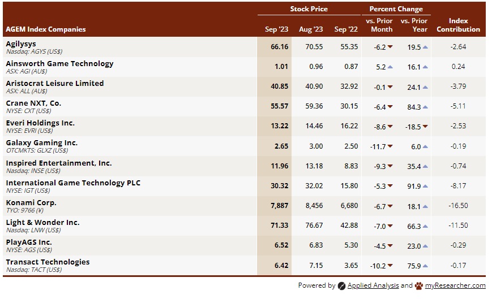Click the Sep '23 column header
The image size is (492, 299).
coord(276,29)
